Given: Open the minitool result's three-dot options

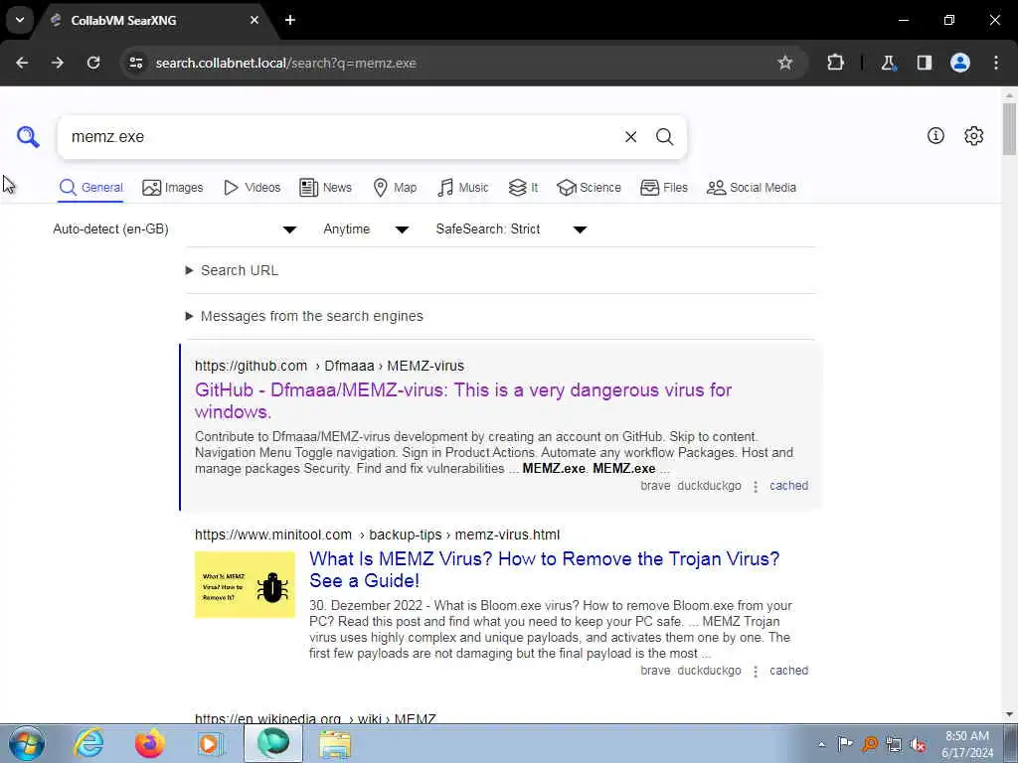Looking at the screenshot, I should (x=756, y=672).
